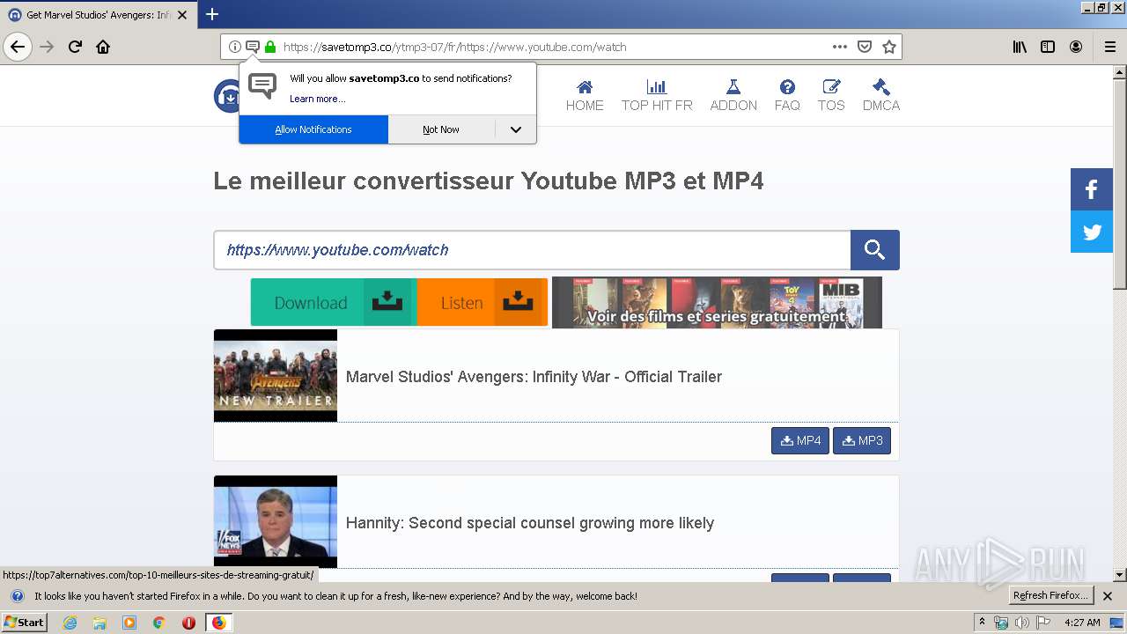Go back with the browser back arrow
This screenshot has height=634, width=1127.
[18, 47]
